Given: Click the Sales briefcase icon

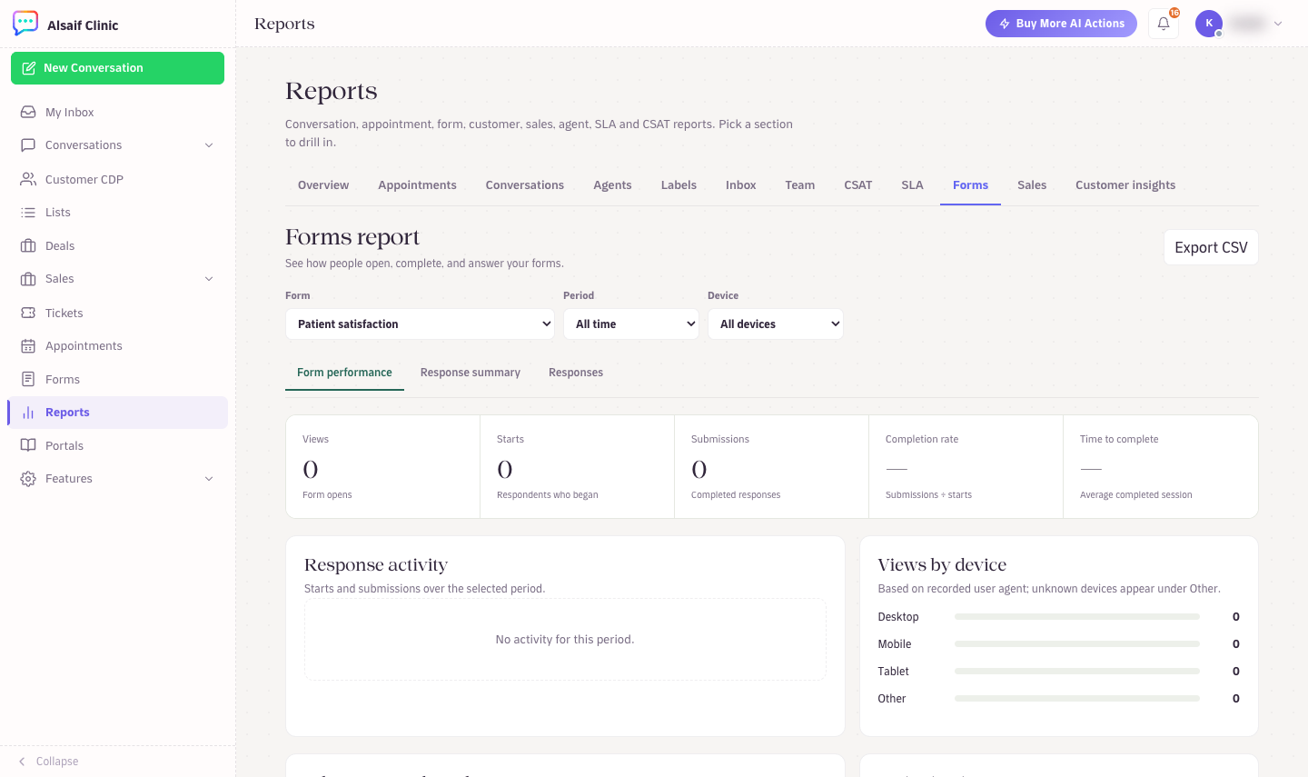Looking at the screenshot, I should [28, 279].
